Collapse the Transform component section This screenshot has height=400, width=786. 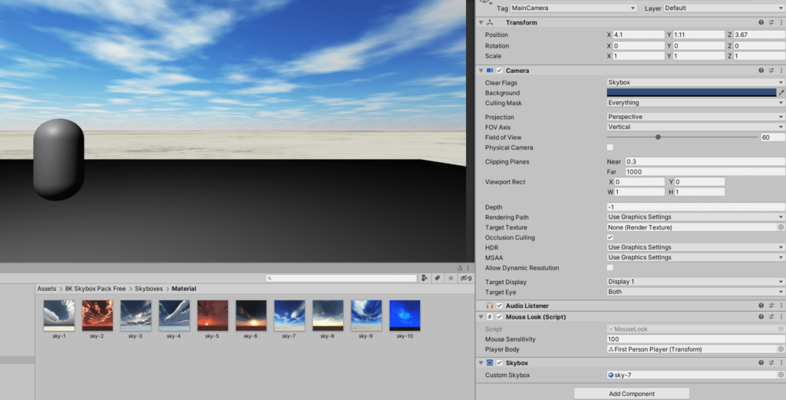481,22
